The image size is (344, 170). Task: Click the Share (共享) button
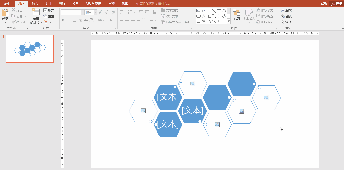pos(337,3)
